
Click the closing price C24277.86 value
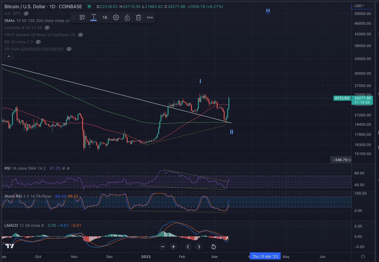[x=175, y=7]
